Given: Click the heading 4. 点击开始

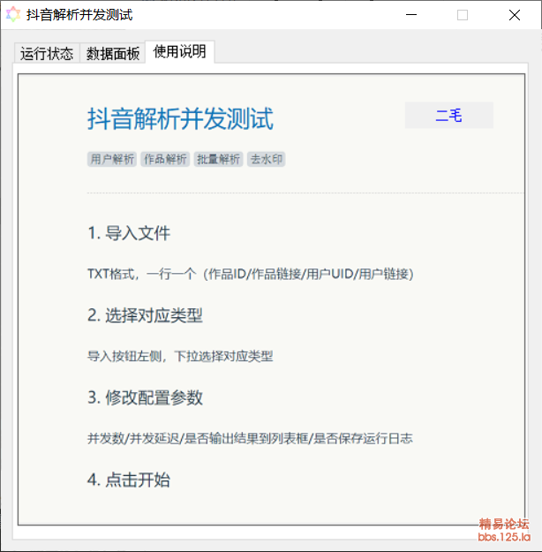Looking at the screenshot, I should [129, 480].
